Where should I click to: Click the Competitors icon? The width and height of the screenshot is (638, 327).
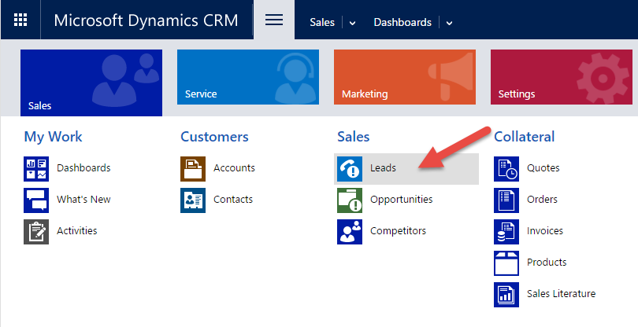pyautogui.click(x=350, y=231)
